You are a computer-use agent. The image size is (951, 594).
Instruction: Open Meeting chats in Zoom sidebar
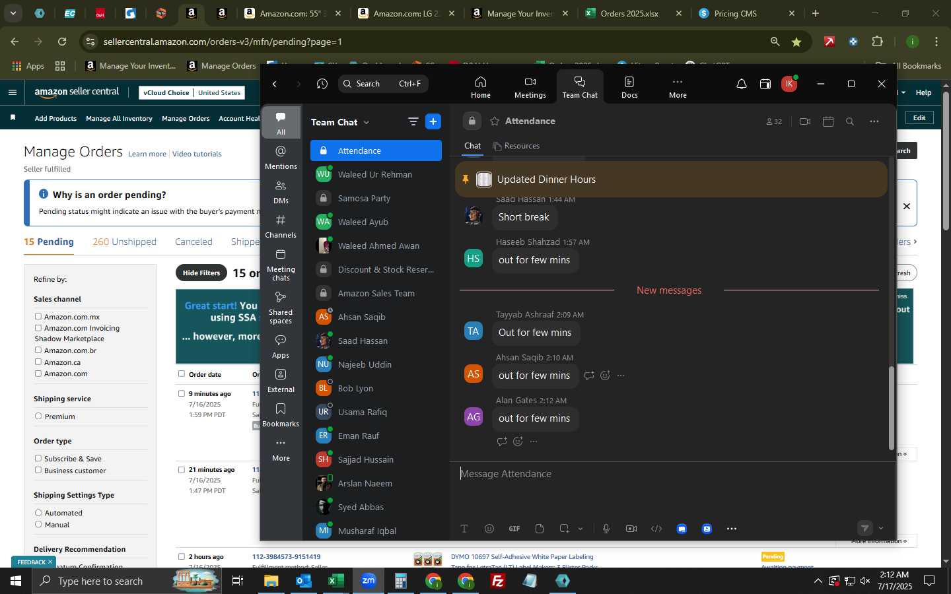(x=281, y=265)
